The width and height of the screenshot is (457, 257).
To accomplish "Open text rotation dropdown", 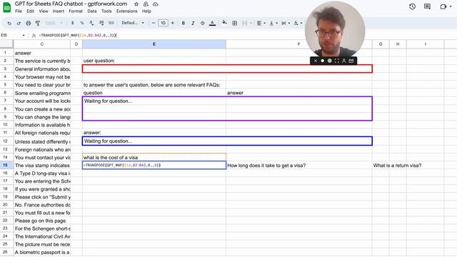I will [298, 23].
